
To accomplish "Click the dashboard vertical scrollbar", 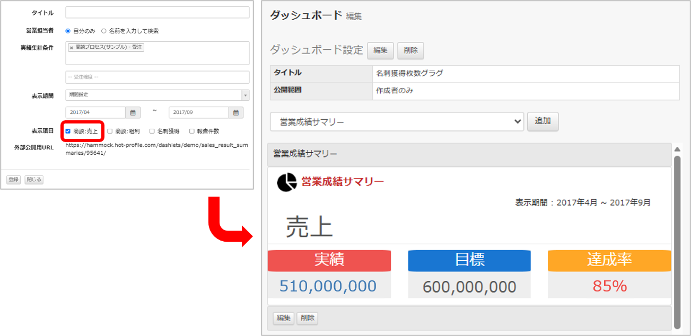I will (x=677, y=242).
